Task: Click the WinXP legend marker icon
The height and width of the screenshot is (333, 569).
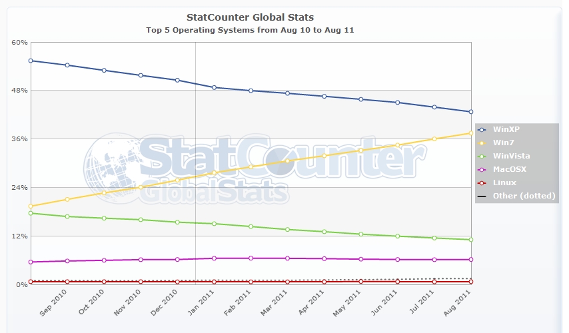Action: pos(482,129)
